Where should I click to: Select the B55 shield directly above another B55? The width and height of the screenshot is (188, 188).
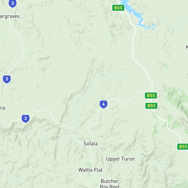151,96
